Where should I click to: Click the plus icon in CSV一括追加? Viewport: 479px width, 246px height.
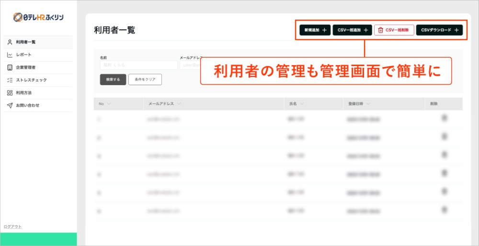365,30
